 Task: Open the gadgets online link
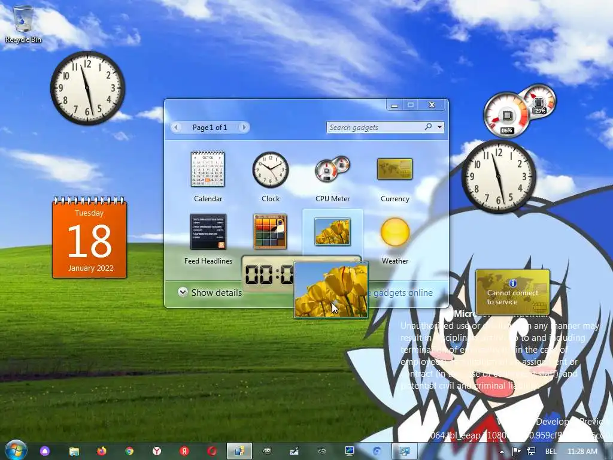(x=400, y=292)
